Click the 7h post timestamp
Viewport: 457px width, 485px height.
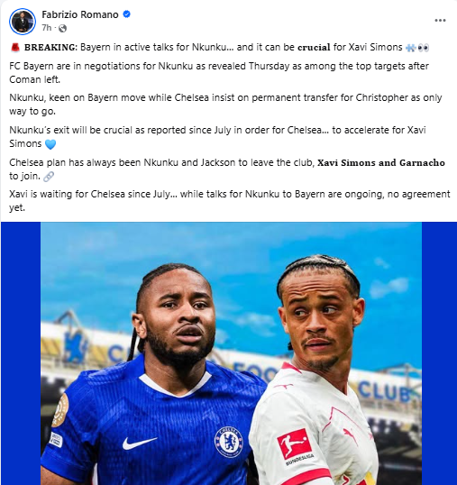pyautogui.click(x=46, y=28)
